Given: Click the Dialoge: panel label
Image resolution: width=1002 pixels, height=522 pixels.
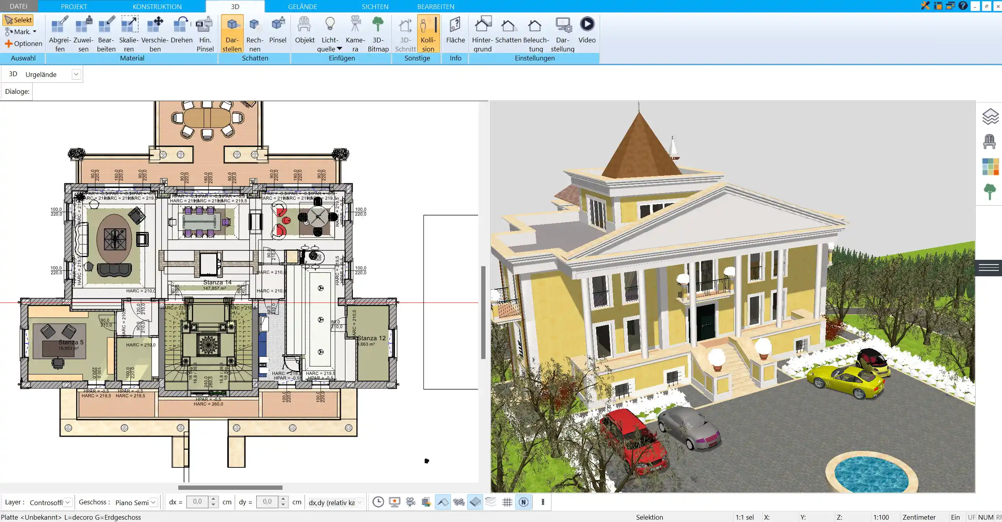Looking at the screenshot, I should click(17, 91).
